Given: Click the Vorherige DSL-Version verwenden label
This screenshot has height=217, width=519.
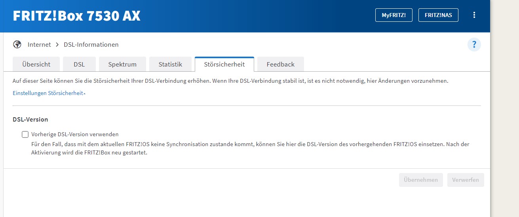Looking at the screenshot, I should pos(75,134).
